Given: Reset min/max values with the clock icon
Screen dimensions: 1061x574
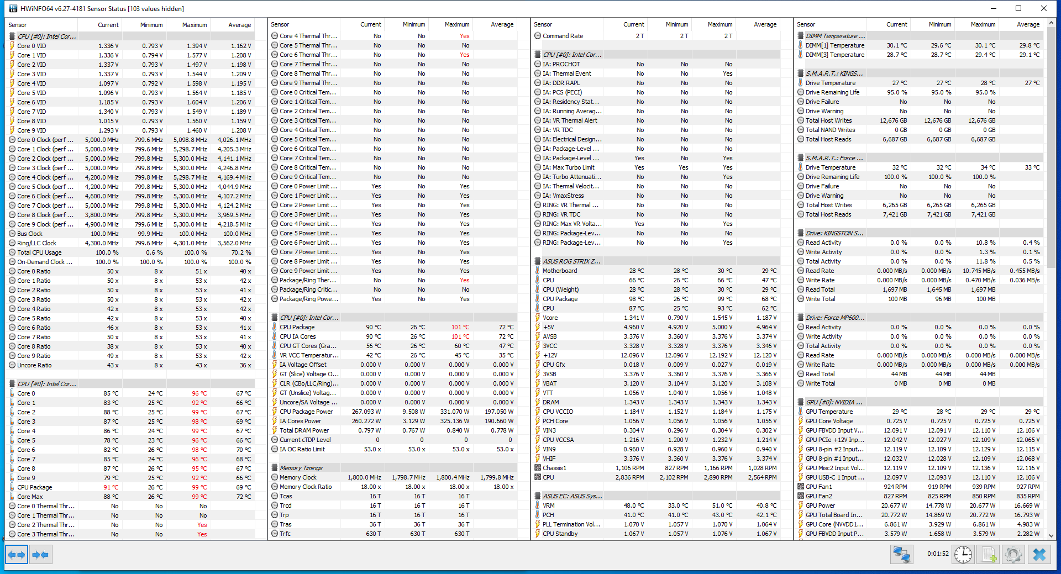Looking at the screenshot, I should (x=963, y=554).
